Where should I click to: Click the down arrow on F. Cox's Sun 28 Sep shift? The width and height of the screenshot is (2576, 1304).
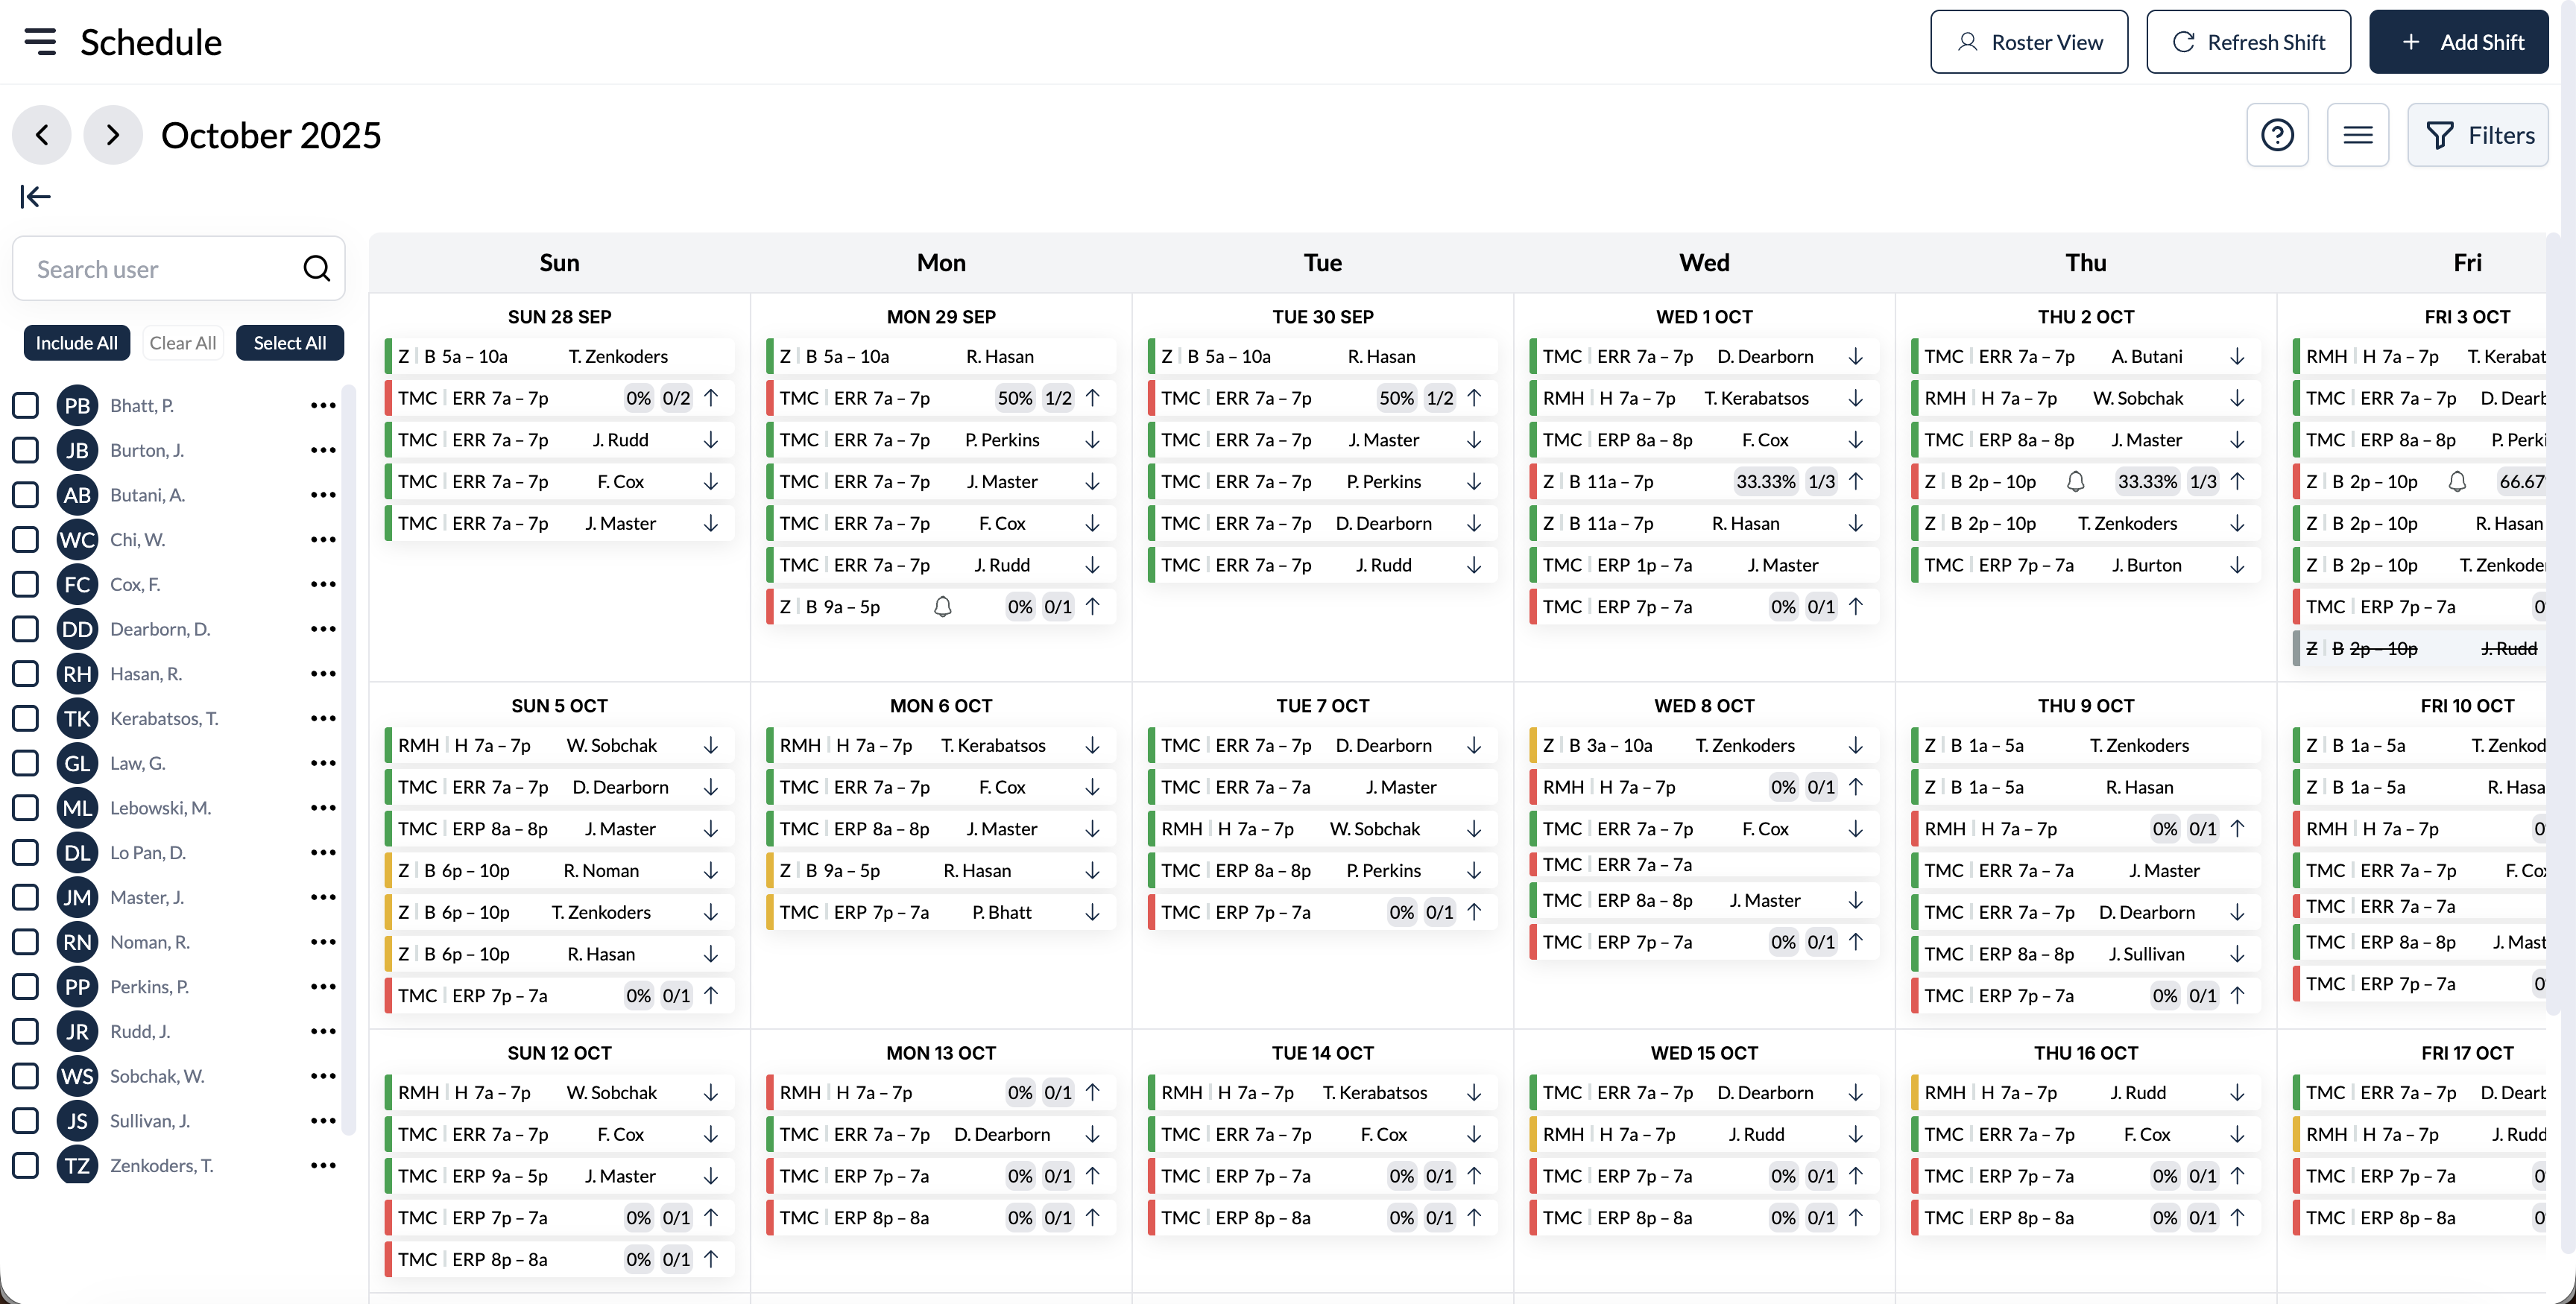710,481
